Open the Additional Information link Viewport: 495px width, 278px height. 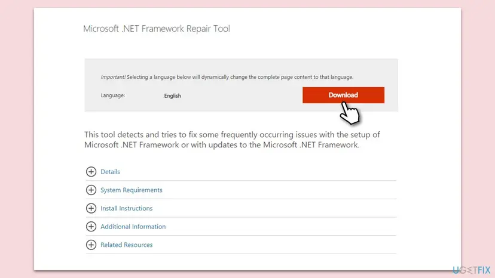(133, 227)
